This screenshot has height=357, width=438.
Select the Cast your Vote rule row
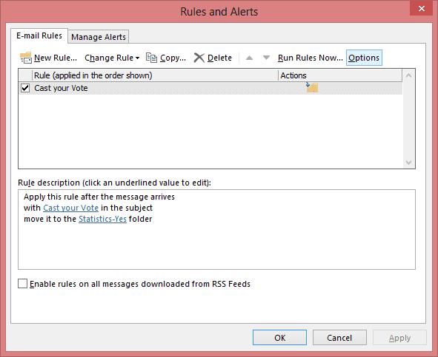tap(210, 88)
